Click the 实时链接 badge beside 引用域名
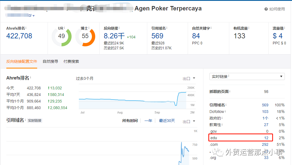The height and width of the screenshot is (165, 292). pos(35,121)
